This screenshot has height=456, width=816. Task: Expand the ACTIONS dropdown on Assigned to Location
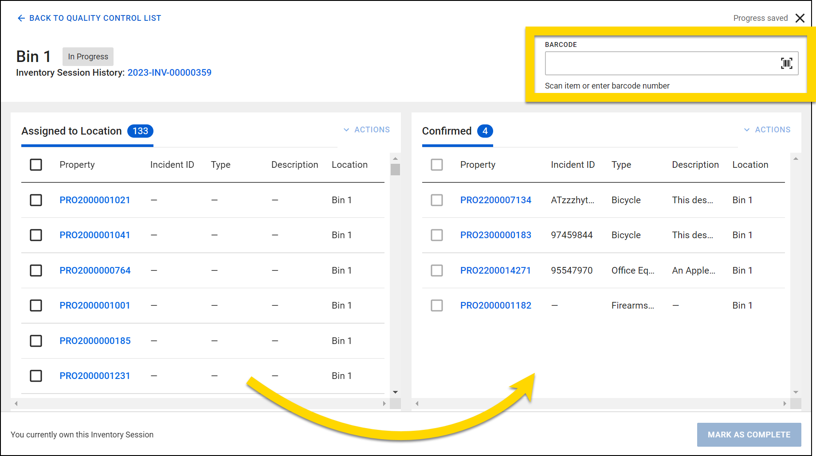367,129
